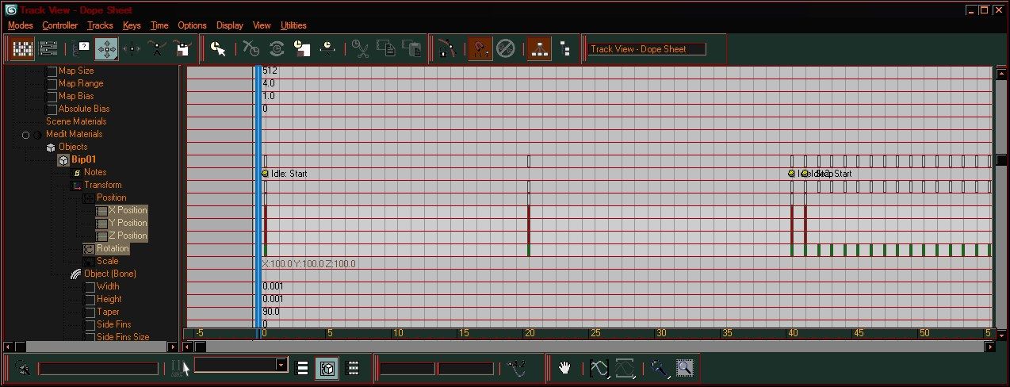Toggle the Snap Frames button
The height and width of the screenshot is (387, 1010).
click(x=480, y=49)
